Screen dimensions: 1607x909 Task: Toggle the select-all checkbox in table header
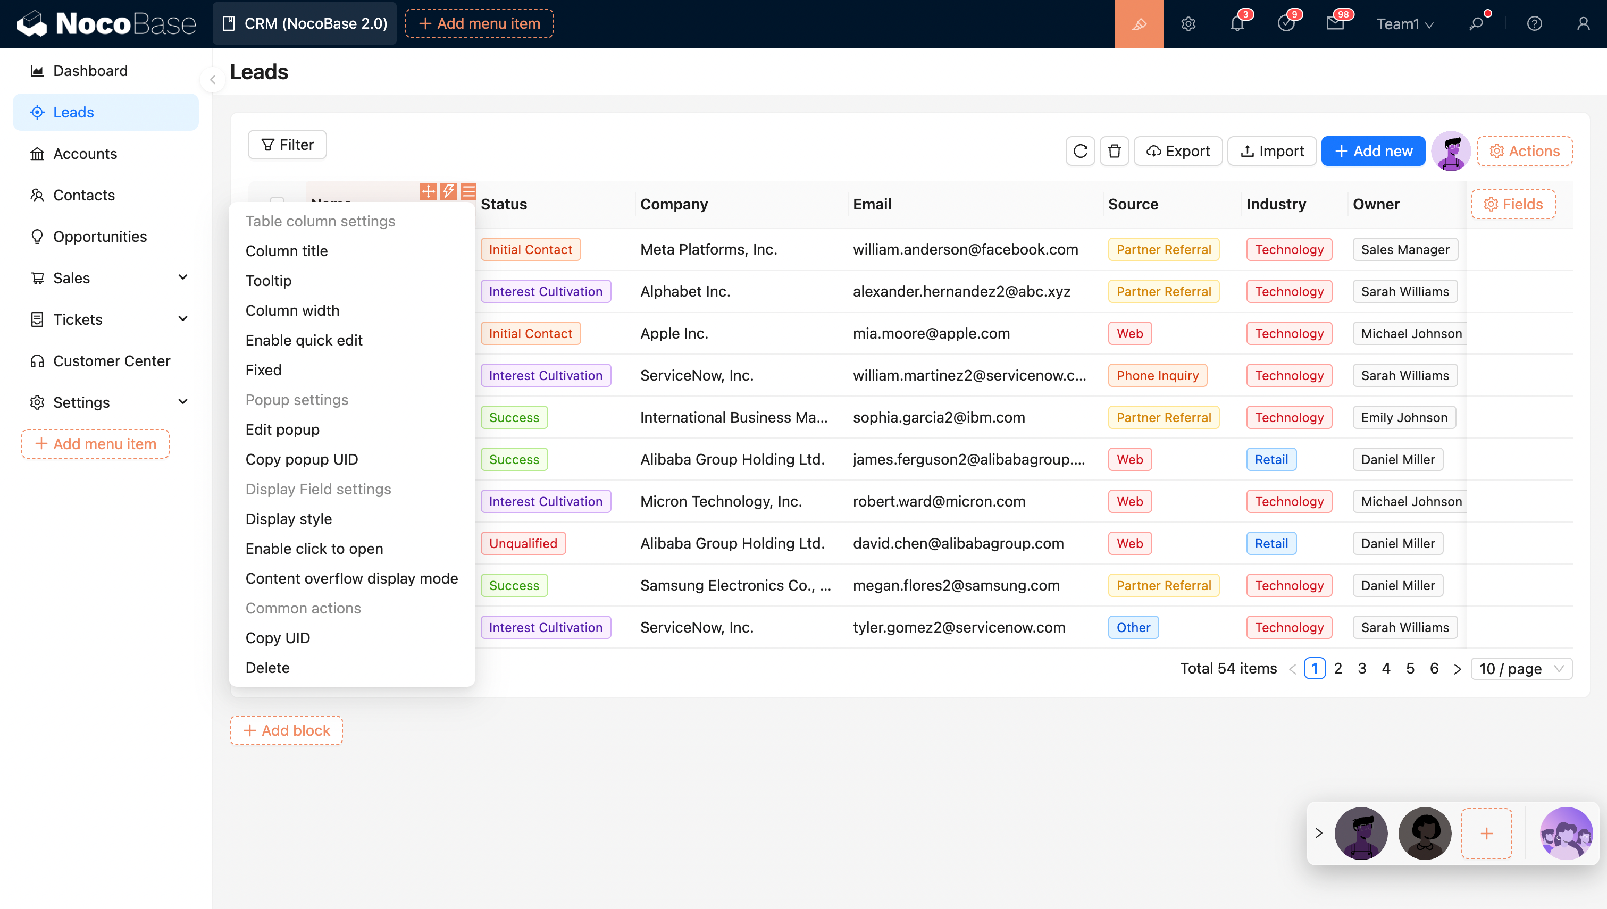point(277,201)
